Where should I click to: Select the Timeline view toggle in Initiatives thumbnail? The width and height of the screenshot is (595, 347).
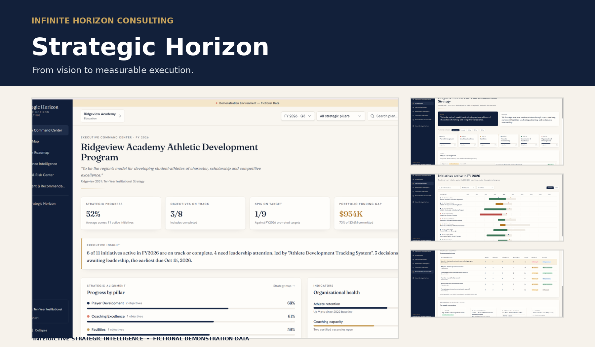pyautogui.click(x=550, y=188)
